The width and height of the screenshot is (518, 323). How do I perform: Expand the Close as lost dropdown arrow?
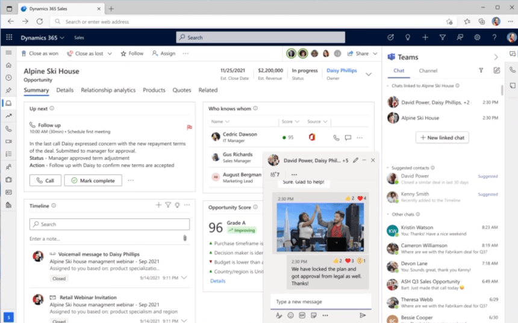point(110,54)
